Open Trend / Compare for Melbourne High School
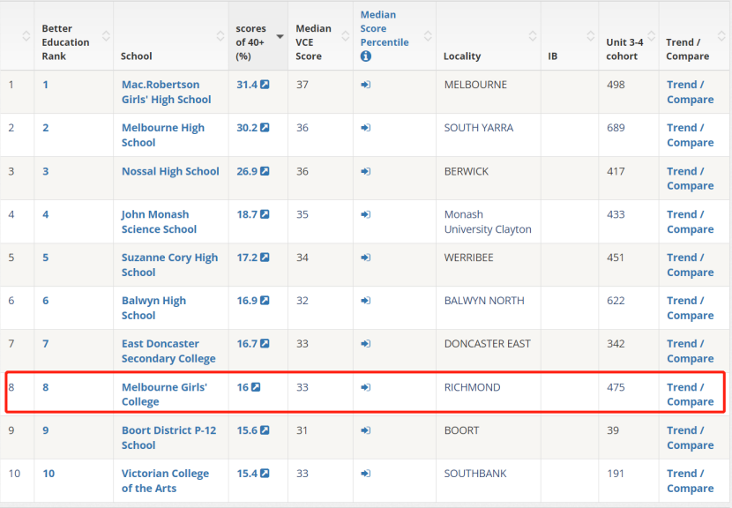Image resolution: width=732 pixels, height=508 pixels. (690, 135)
